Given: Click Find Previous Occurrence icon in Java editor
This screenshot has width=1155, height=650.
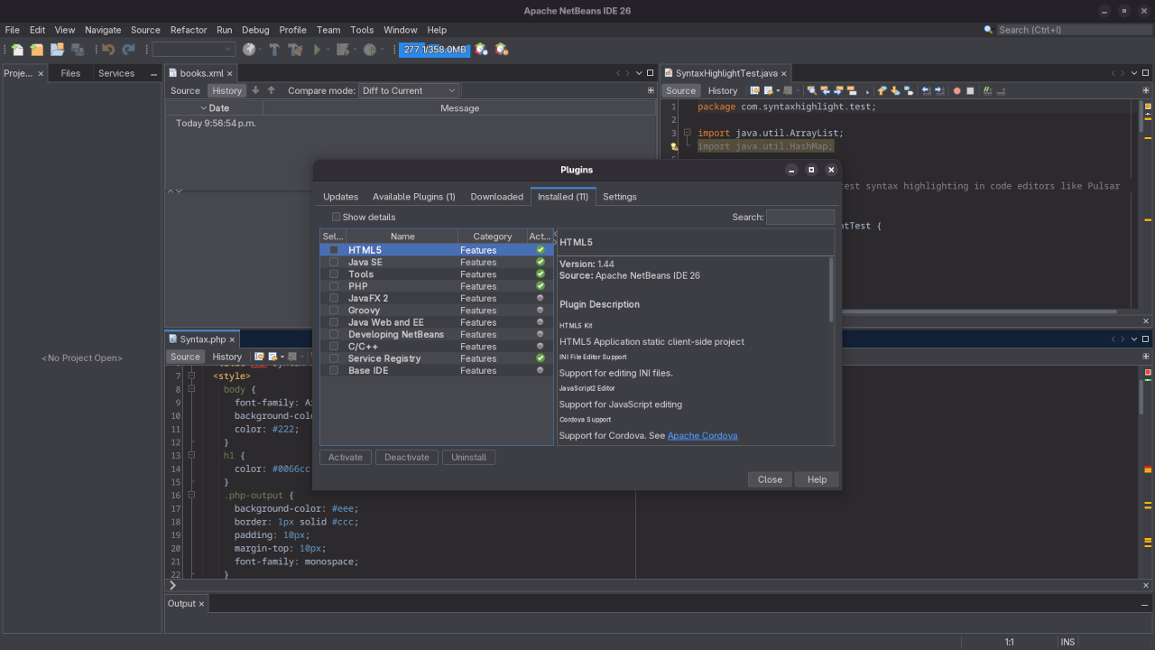Looking at the screenshot, I should (x=827, y=90).
